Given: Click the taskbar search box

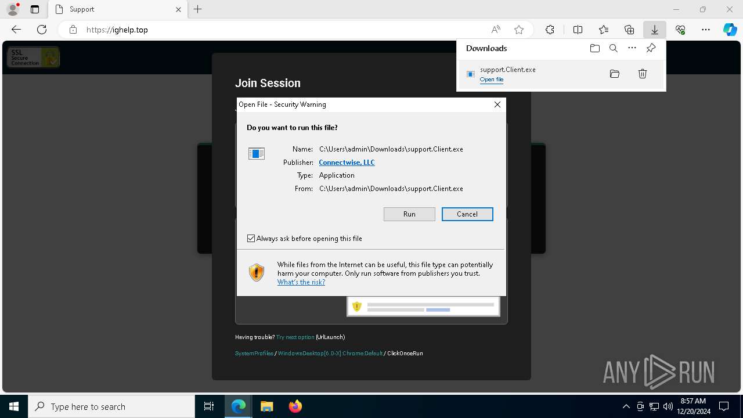Looking at the screenshot, I should [x=111, y=406].
